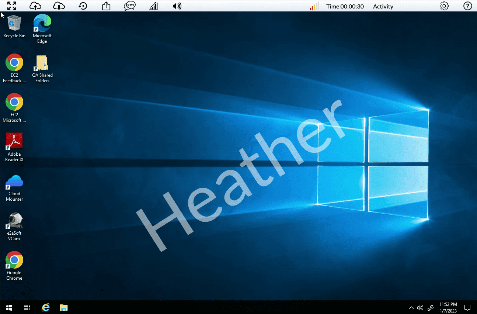Enter fullscreen mode from the toolbar

pyautogui.click(x=11, y=6)
